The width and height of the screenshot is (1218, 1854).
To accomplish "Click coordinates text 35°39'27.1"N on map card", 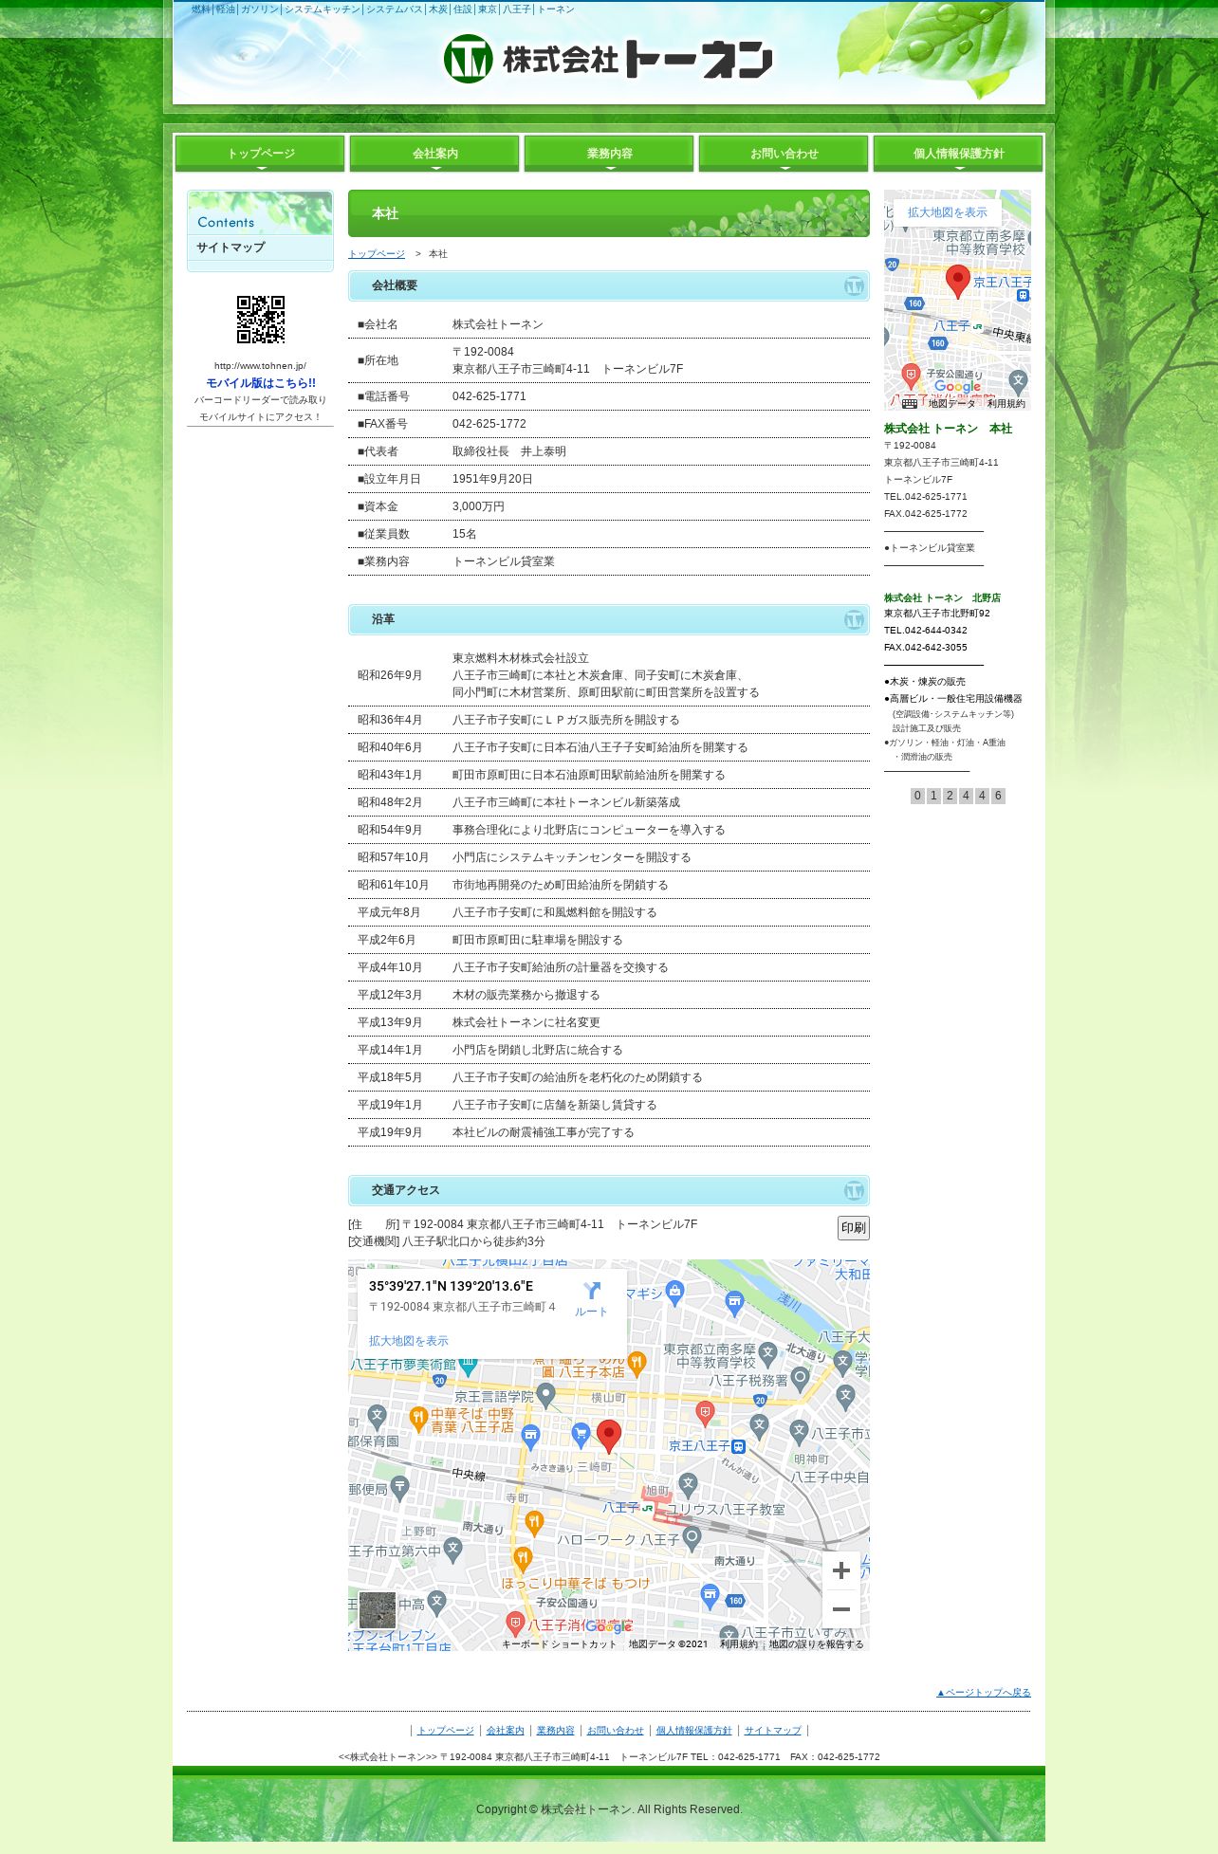I will (451, 1286).
